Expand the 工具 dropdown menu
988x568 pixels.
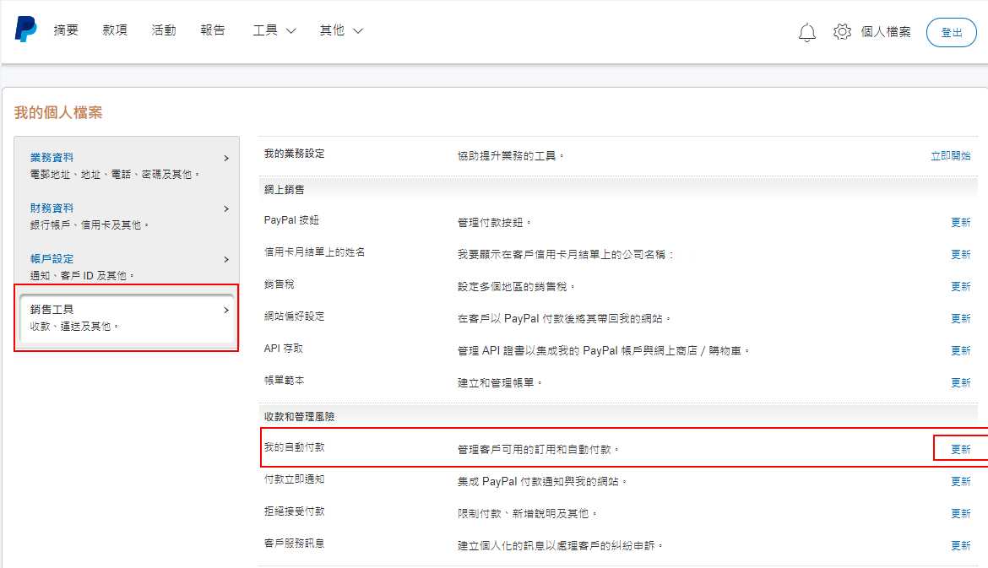pos(274,30)
